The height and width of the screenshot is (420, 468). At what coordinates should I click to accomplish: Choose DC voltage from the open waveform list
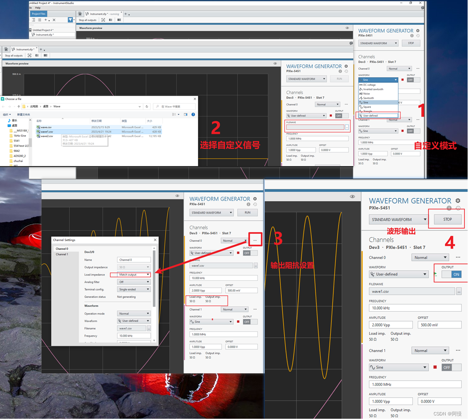[x=378, y=85]
